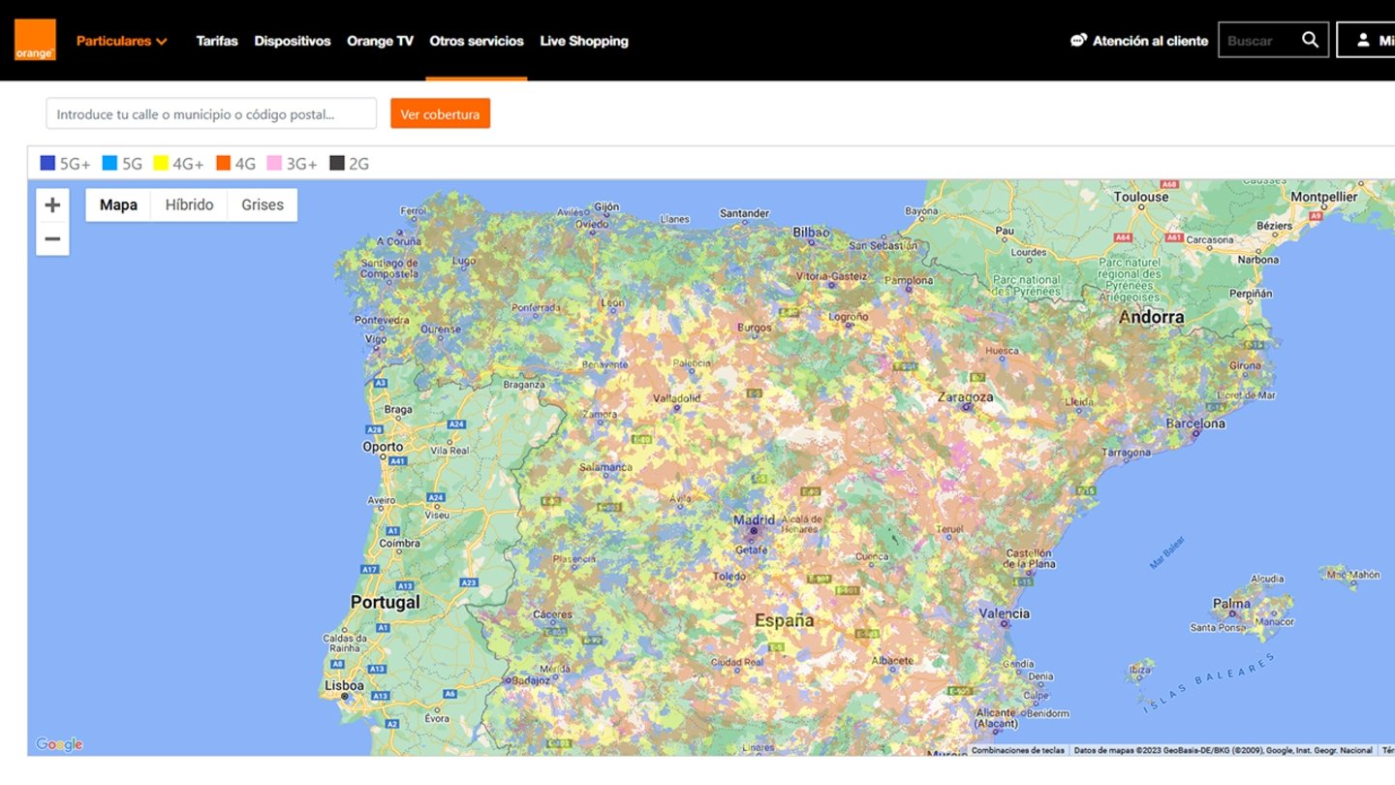This screenshot has height=785, width=1395.
Task: Click the Orange logo in the header
Action: click(x=35, y=40)
